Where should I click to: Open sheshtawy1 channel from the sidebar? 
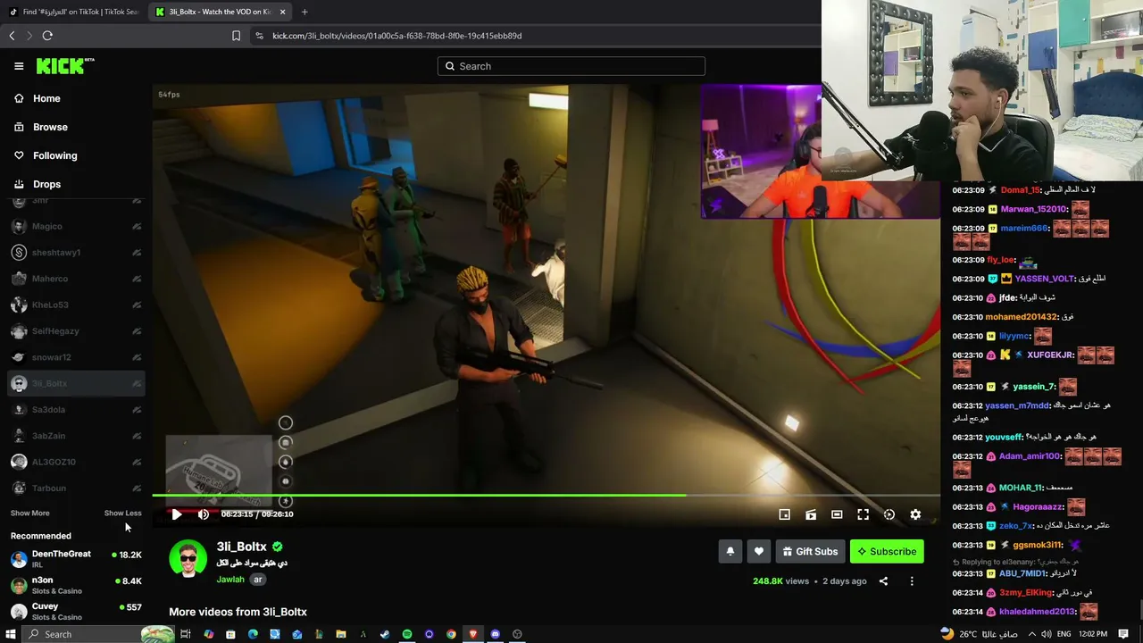pos(76,253)
